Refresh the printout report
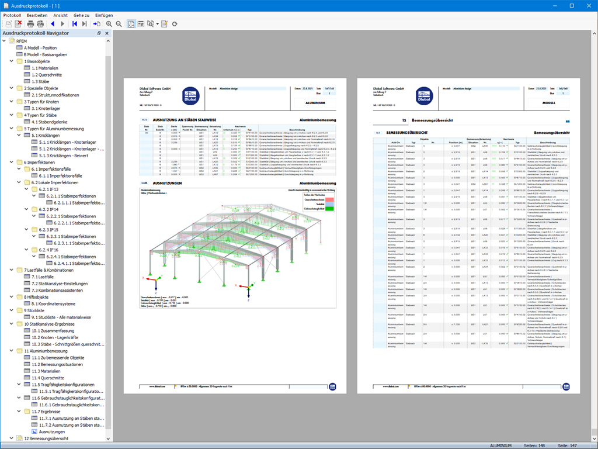This screenshot has width=598, height=449. [174, 24]
